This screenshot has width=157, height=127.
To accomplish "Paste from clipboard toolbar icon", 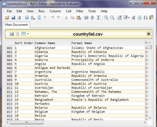I will coord(78,18).
